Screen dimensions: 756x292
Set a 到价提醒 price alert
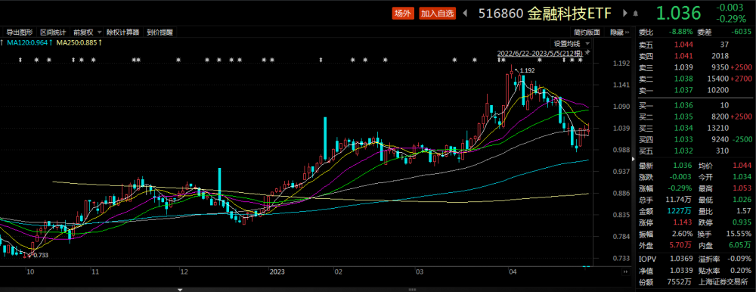(160, 33)
